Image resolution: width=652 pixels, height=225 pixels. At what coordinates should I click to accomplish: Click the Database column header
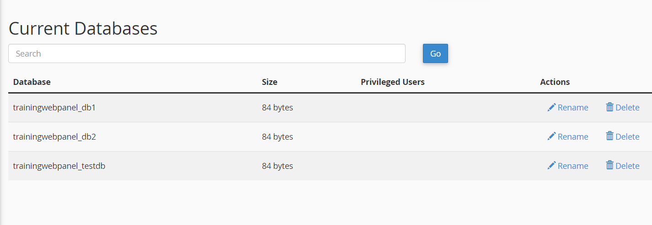pyautogui.click(x=32, y=82)
